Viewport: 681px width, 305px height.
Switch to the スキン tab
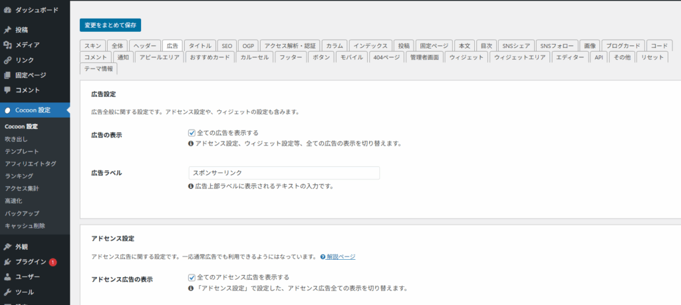point(92,46)
